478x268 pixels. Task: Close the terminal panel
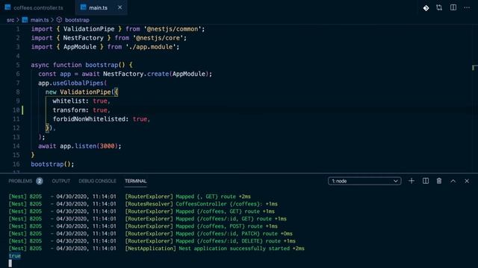point(467,181)
